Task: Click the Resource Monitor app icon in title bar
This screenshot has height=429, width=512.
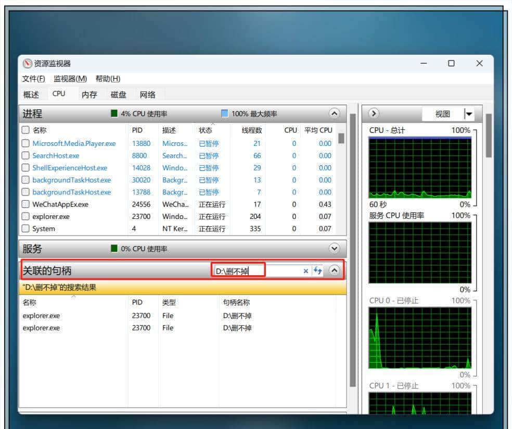Action: tap(28, 64)
